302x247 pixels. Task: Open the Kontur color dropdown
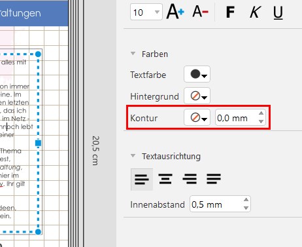pyautogui.click(x=197, y=117)
